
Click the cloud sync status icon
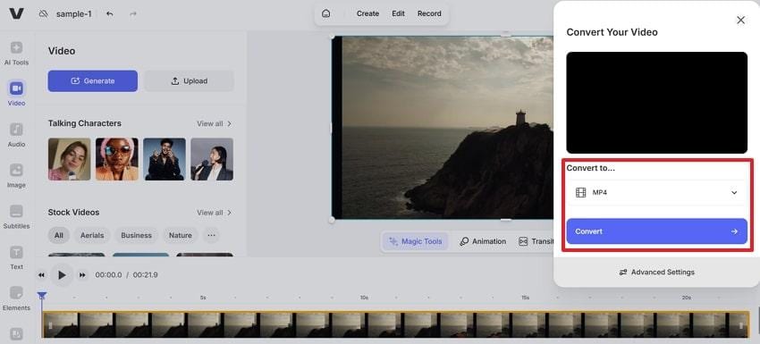(44, 14)
